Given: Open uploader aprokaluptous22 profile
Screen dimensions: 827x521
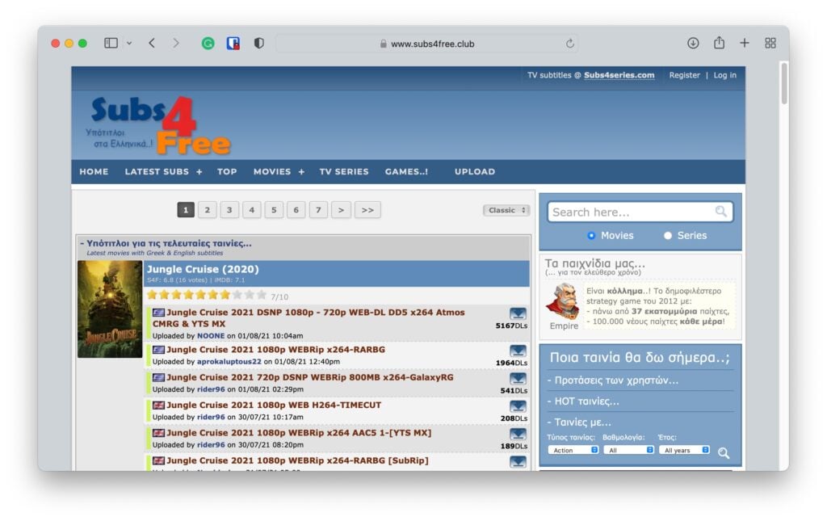Looking at the screenshot, I should (x=229, y=362).
